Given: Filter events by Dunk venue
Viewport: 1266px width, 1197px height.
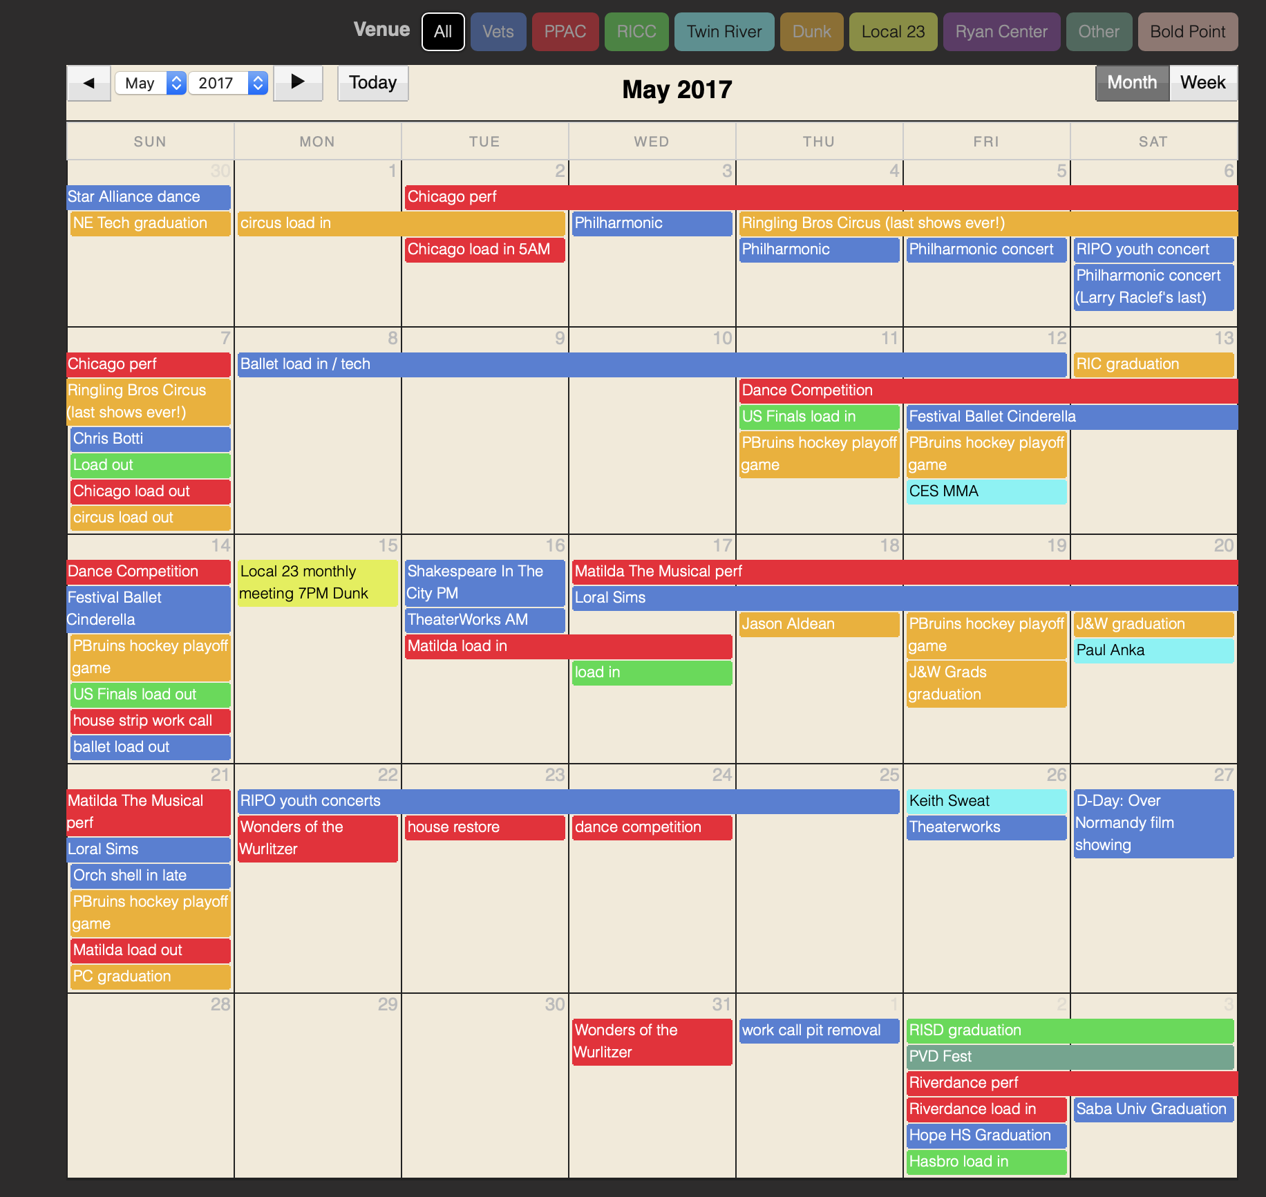Looking at the screenshot, I should (811, 32).
